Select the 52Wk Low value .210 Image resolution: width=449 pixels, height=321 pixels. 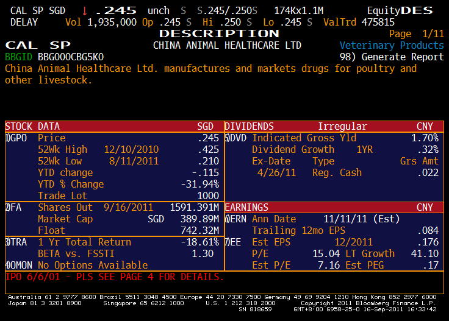tap(209, 161)
